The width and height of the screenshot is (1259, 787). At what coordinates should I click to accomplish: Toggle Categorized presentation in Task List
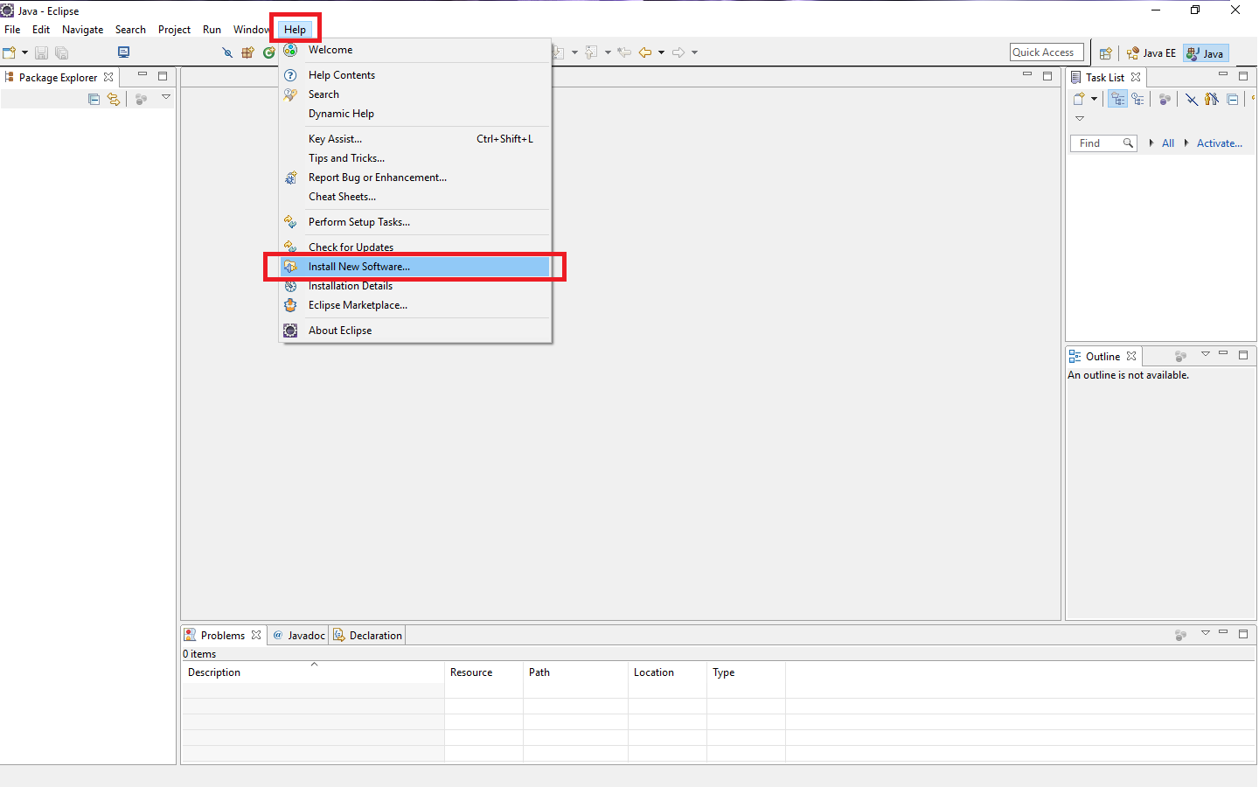(1117, 99)
